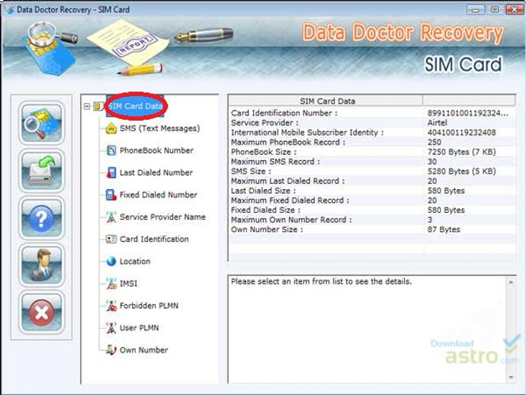Select Maximum Last Dialed Record row

coord(372,181)
